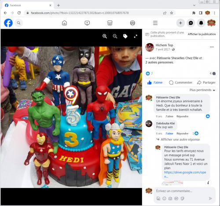Zoom in on the photo
The height and width of the screenshot is (206, 220).
pos(105,36)
